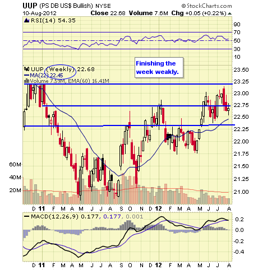
Task: Click the RSI(14) indicator legend icon
Action: click(27, 20)
